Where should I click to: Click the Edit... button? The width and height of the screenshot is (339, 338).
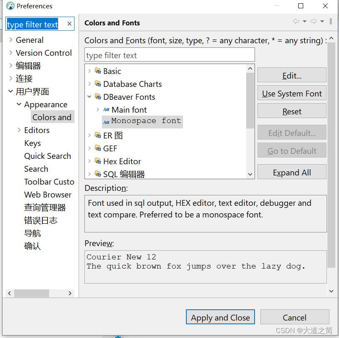(x=292, y=75)
